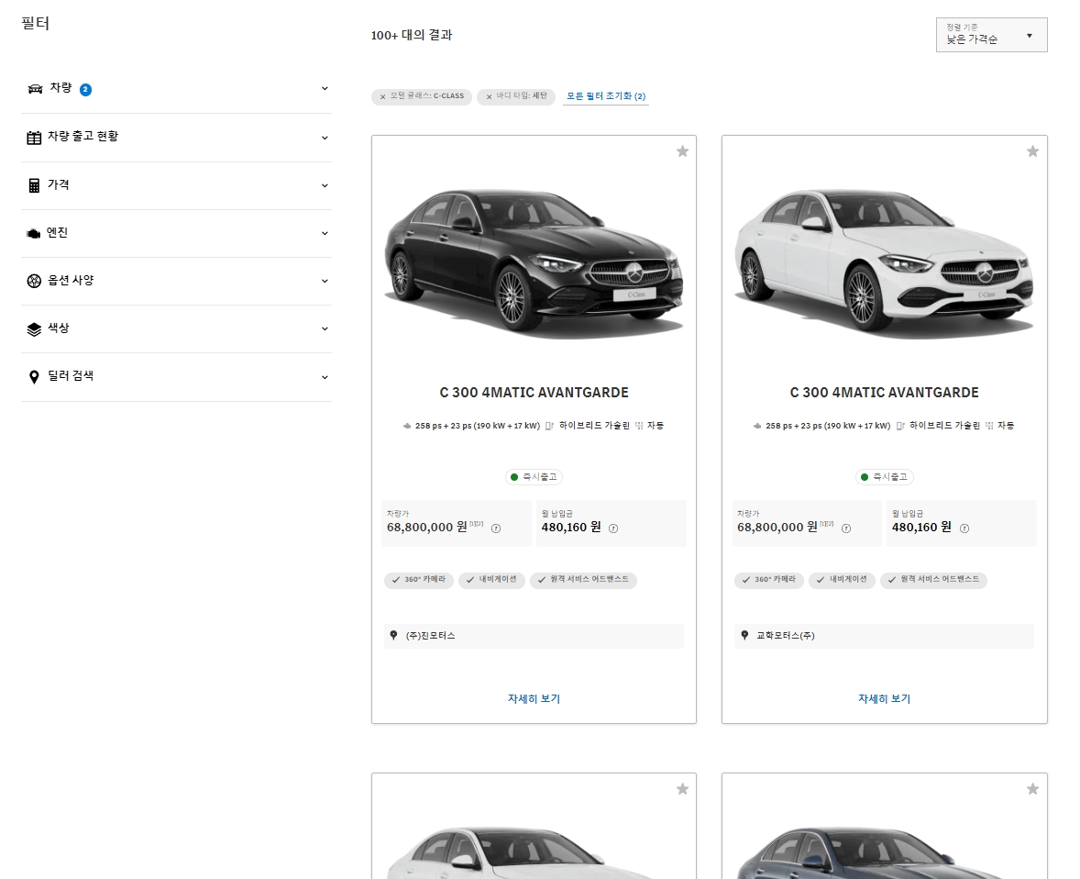Expand the 색상 filter chevron
Screen dimensions: 1080x879
[x=325, y=328]
